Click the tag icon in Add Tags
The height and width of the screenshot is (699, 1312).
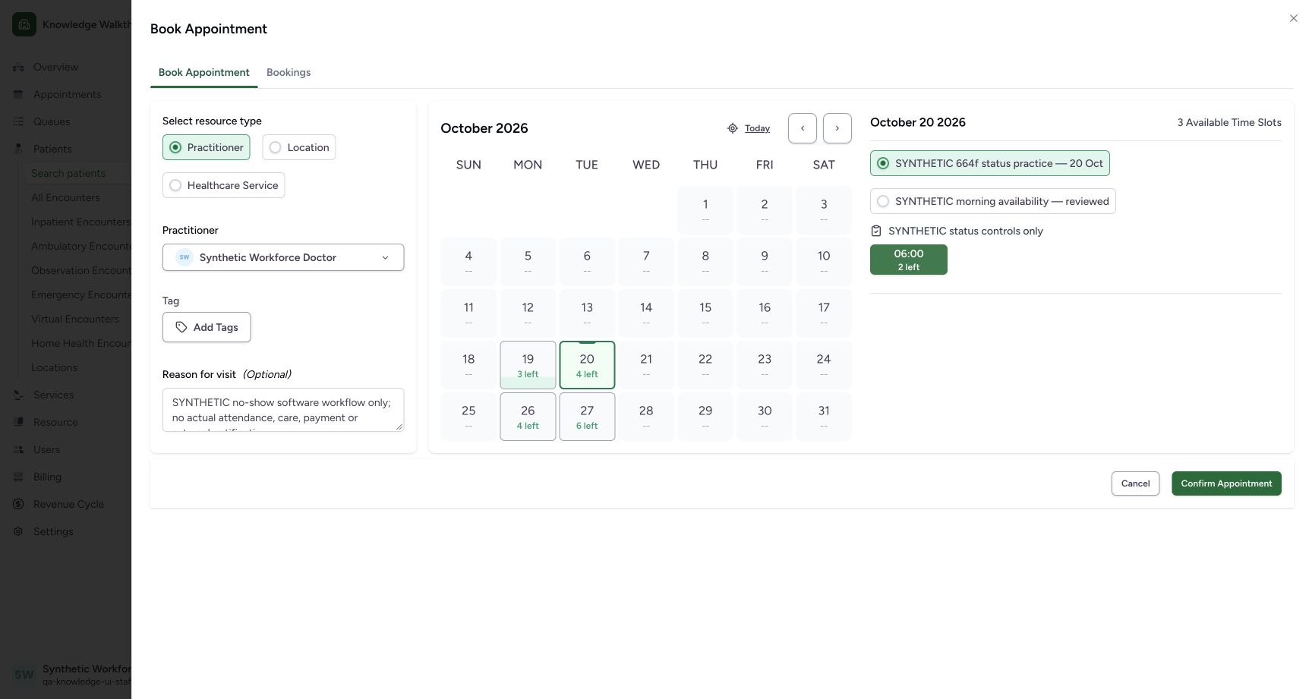click(181, 327)
